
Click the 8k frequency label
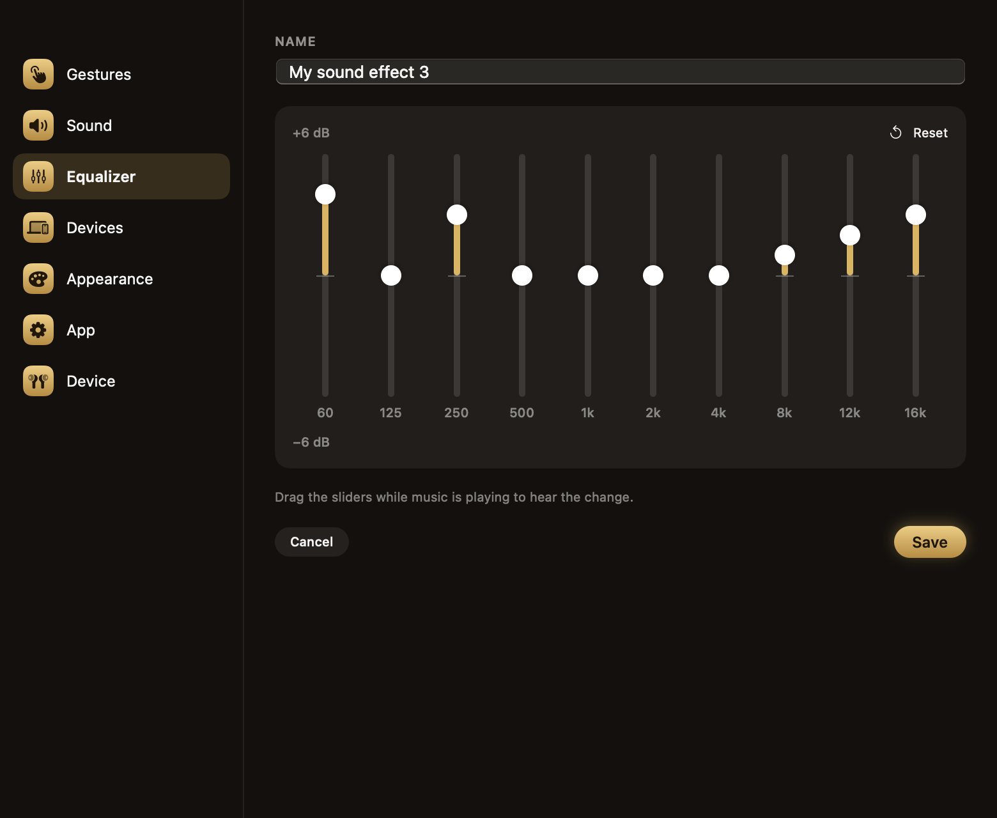(784, 413)
